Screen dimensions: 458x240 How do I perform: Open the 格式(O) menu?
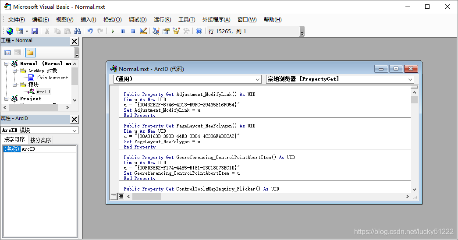click(x=113, y=20)
